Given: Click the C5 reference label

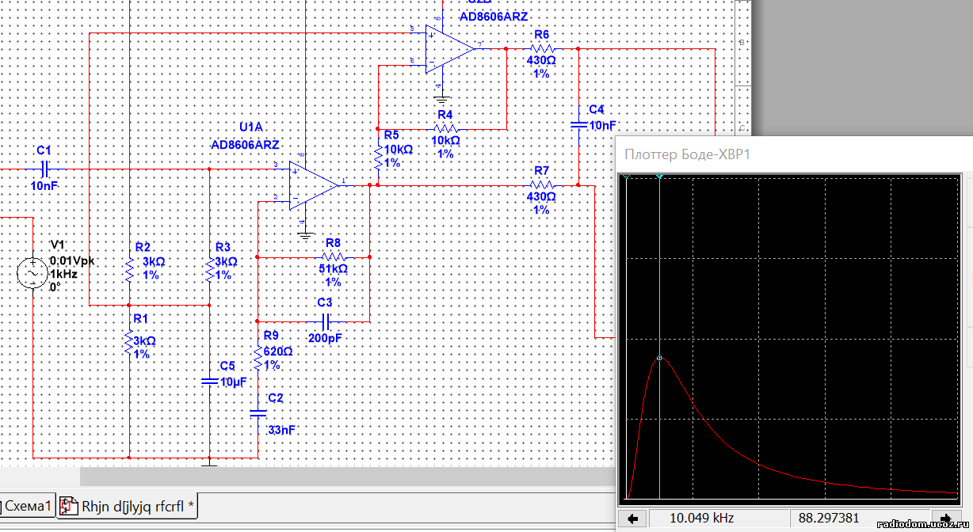Looking at the screenshot, I should pyautogui.click(x=227, y=366).
